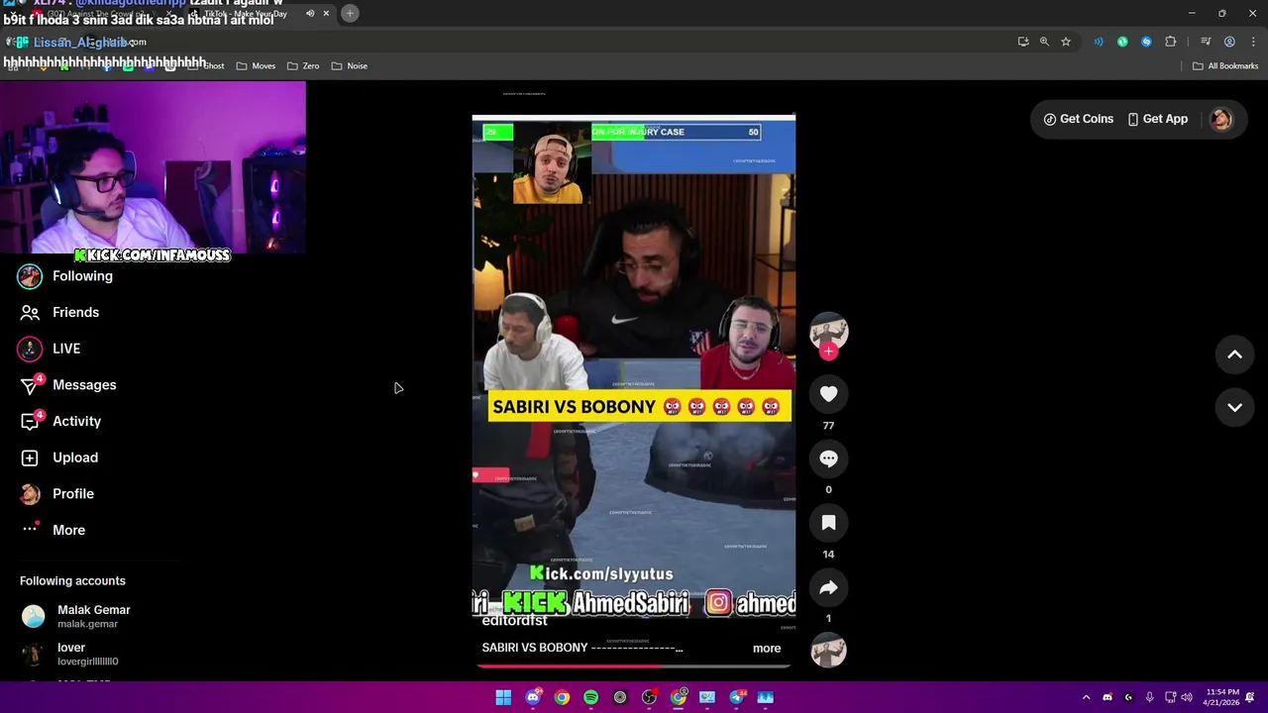Open Upload in the sidebar

[58, 458]
